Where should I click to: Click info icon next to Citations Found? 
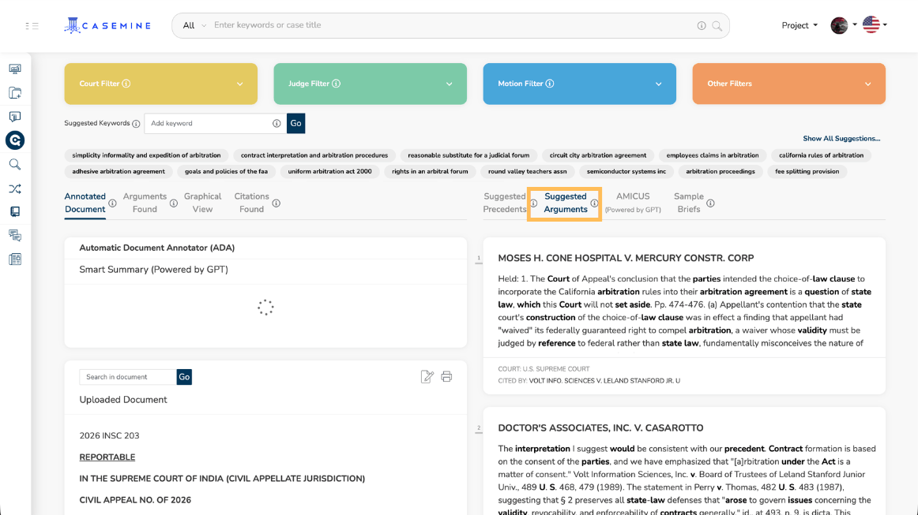point(277,203)
